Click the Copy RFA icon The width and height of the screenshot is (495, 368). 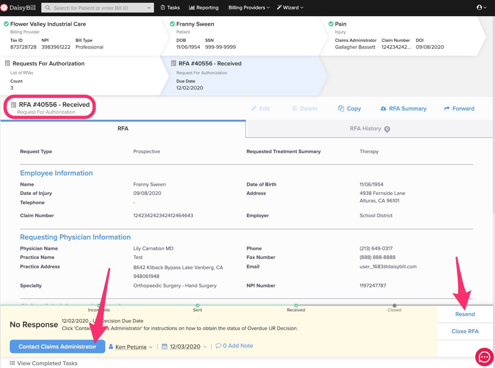click(341, 108)
